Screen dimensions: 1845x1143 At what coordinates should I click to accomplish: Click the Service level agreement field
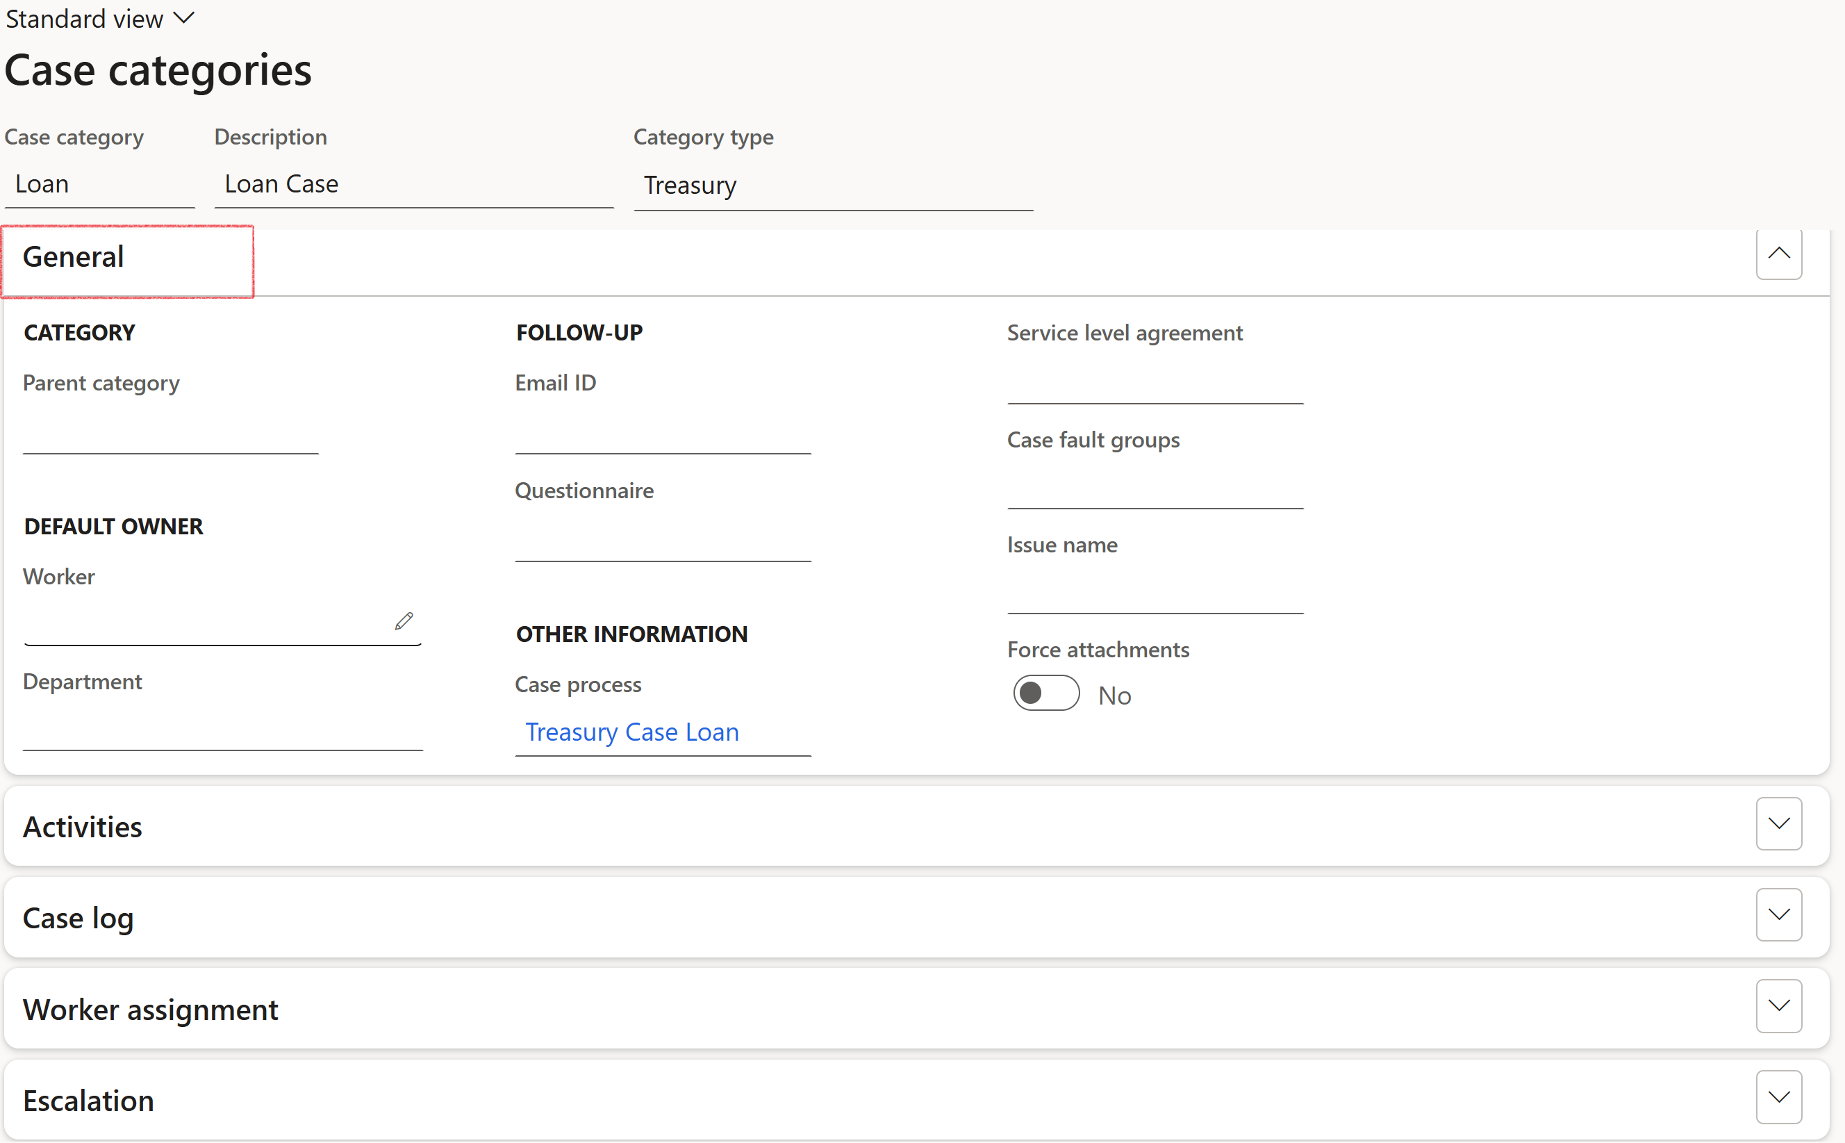1155,383
